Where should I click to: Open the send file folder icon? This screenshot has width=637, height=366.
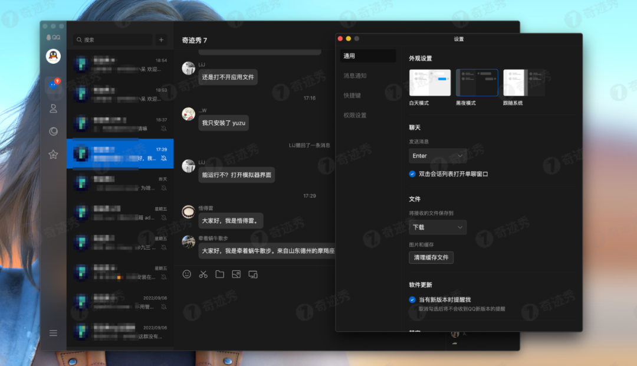pos(220,274)
